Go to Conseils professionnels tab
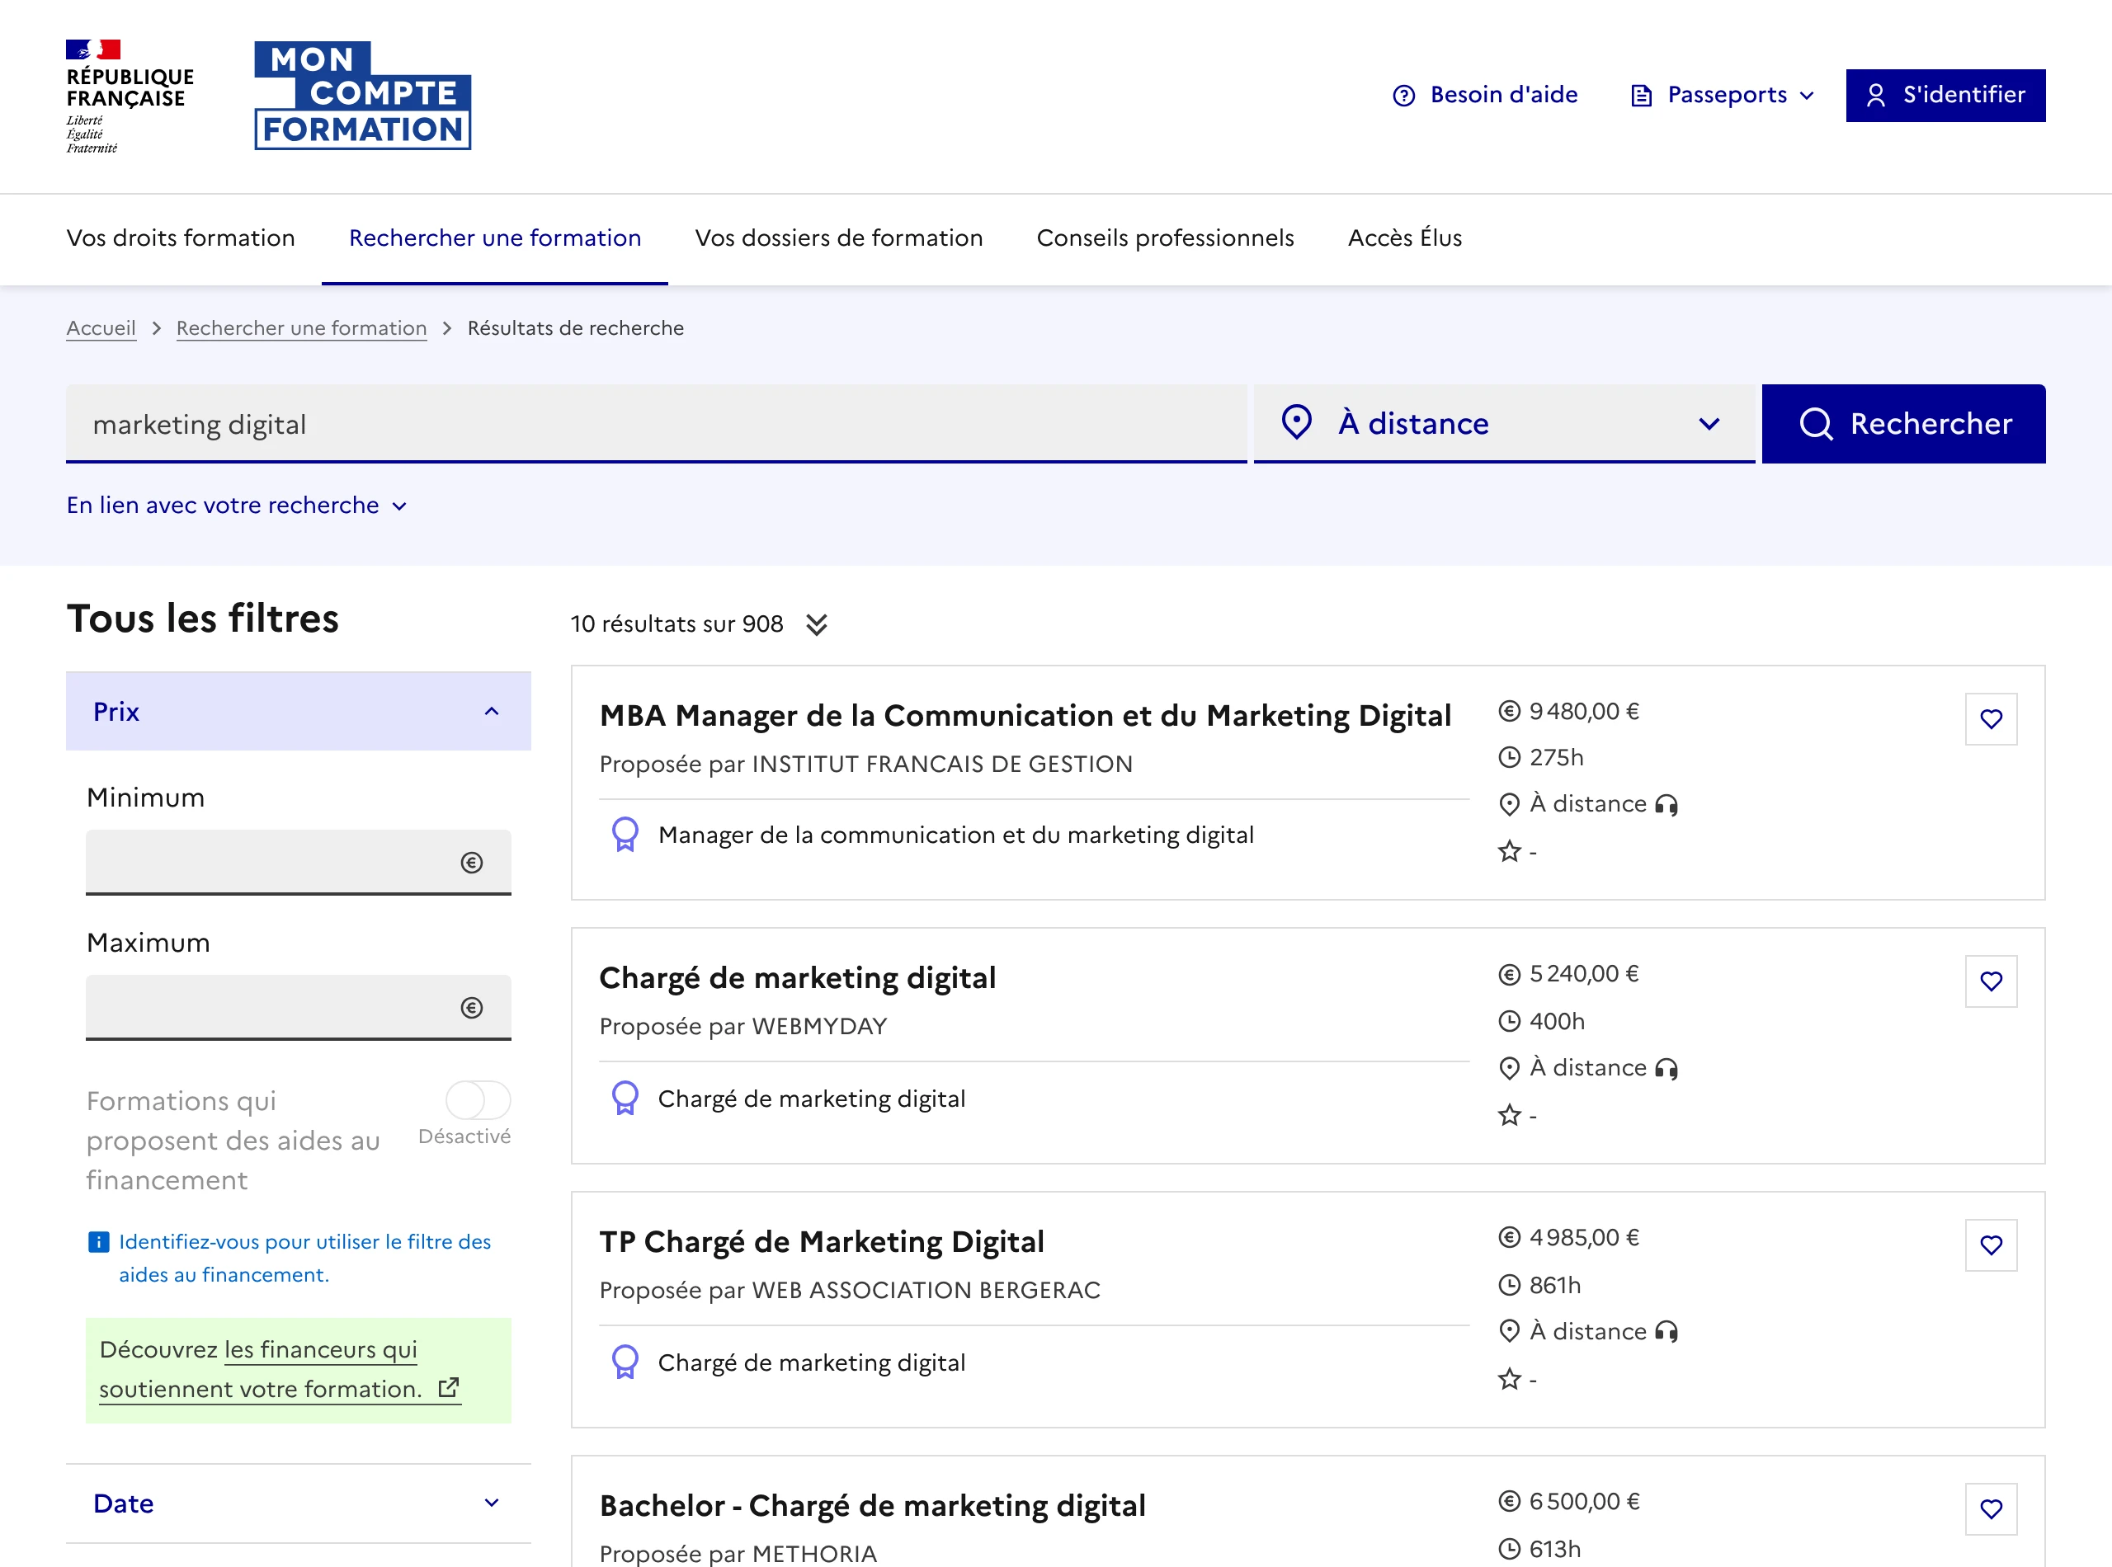 [x=1165, y=238]
